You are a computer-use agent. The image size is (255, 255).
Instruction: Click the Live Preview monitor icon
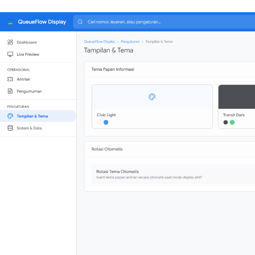tap(10, 54)
